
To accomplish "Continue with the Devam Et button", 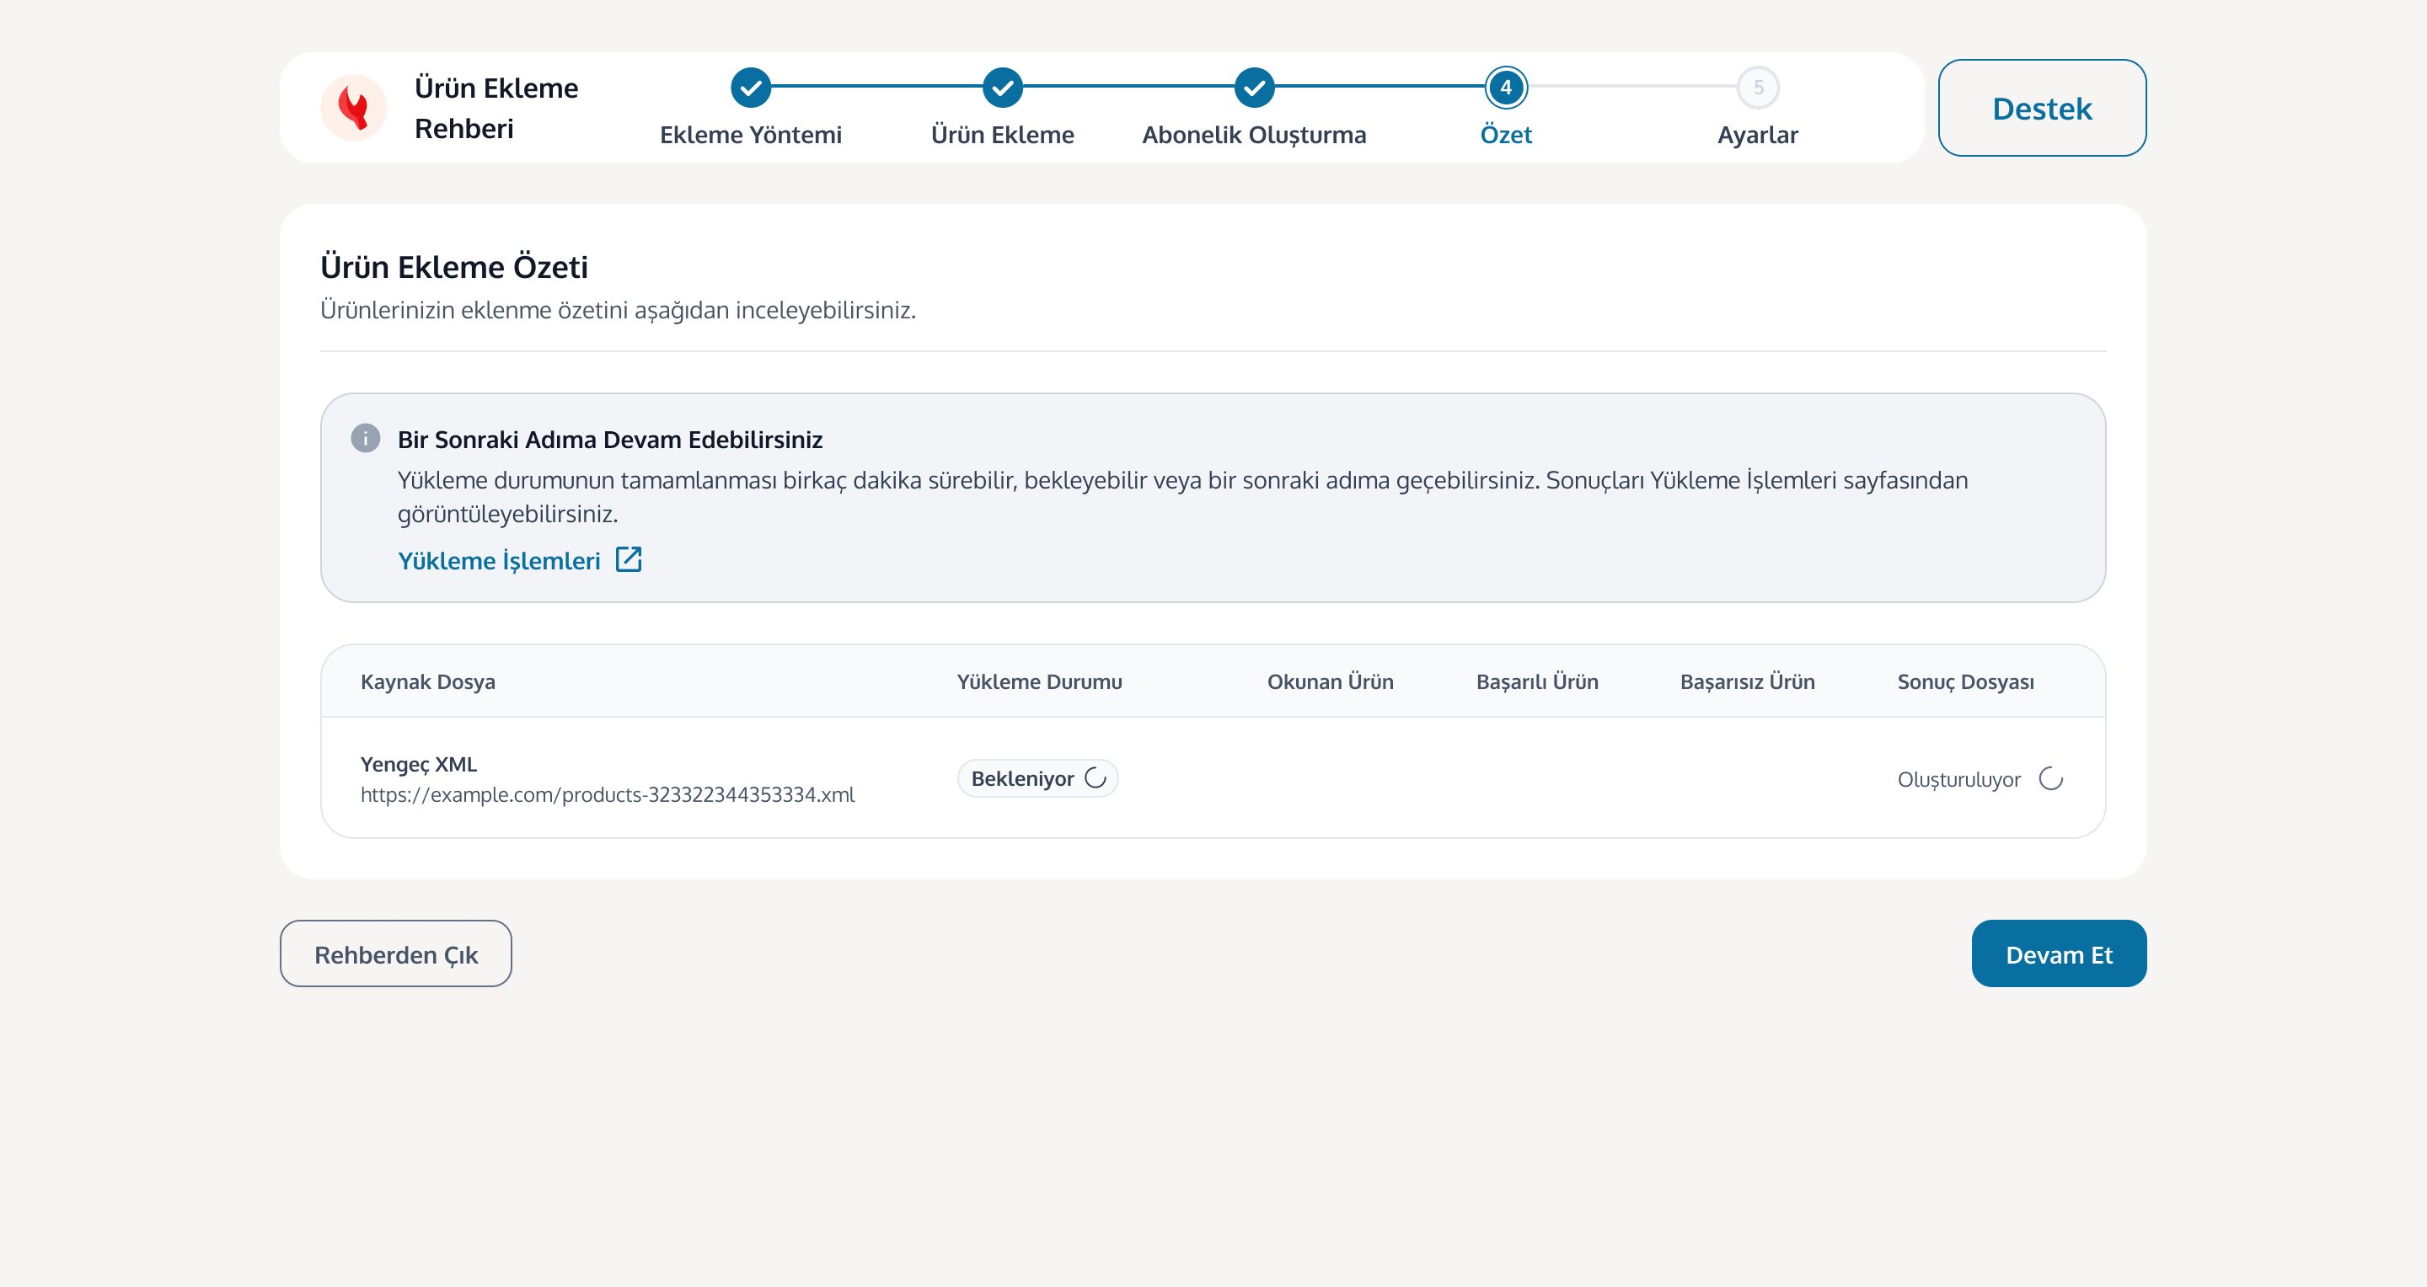I will point(2059,953).
